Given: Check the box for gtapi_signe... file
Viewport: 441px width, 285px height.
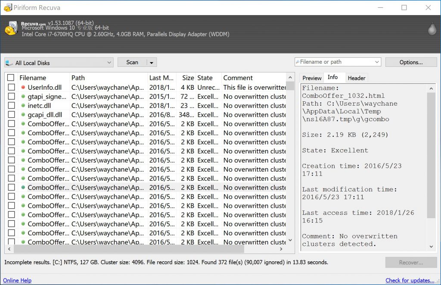Looking at the screenshot, I should click(x=11, y=97).
